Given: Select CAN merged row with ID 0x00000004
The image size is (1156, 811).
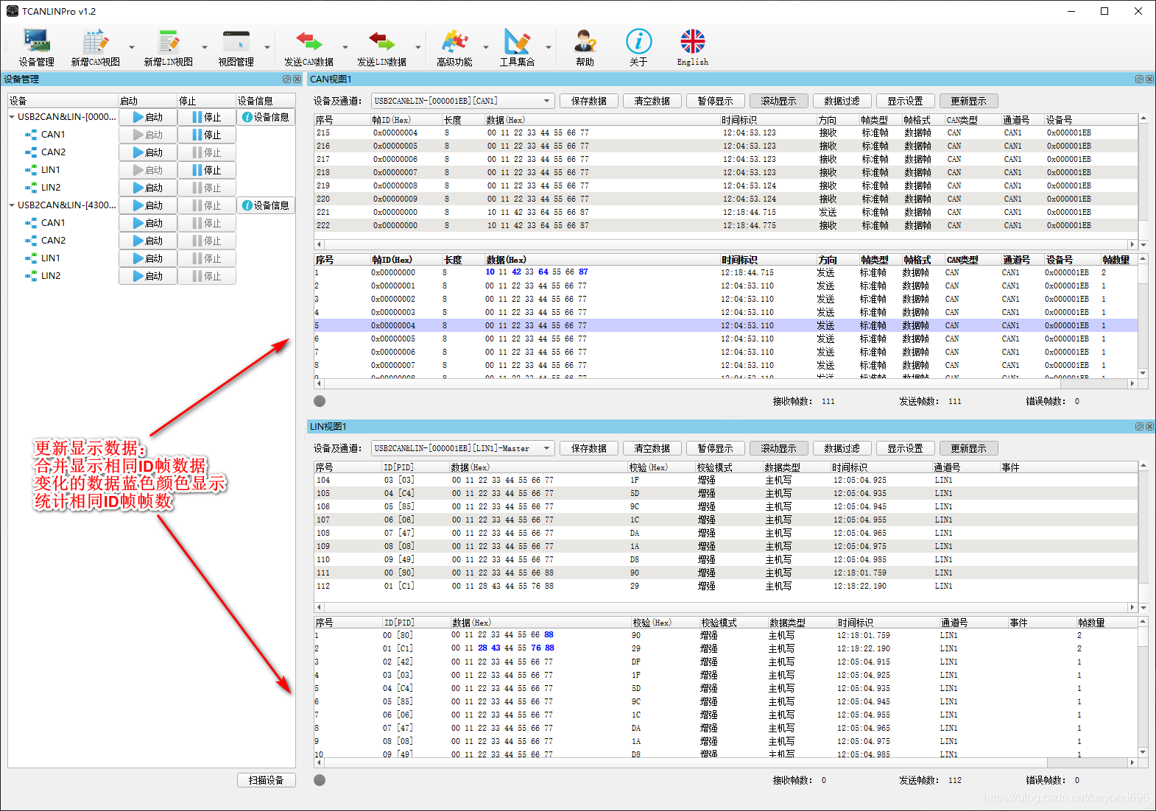Looking at the screenshot, I should (725, 325).
